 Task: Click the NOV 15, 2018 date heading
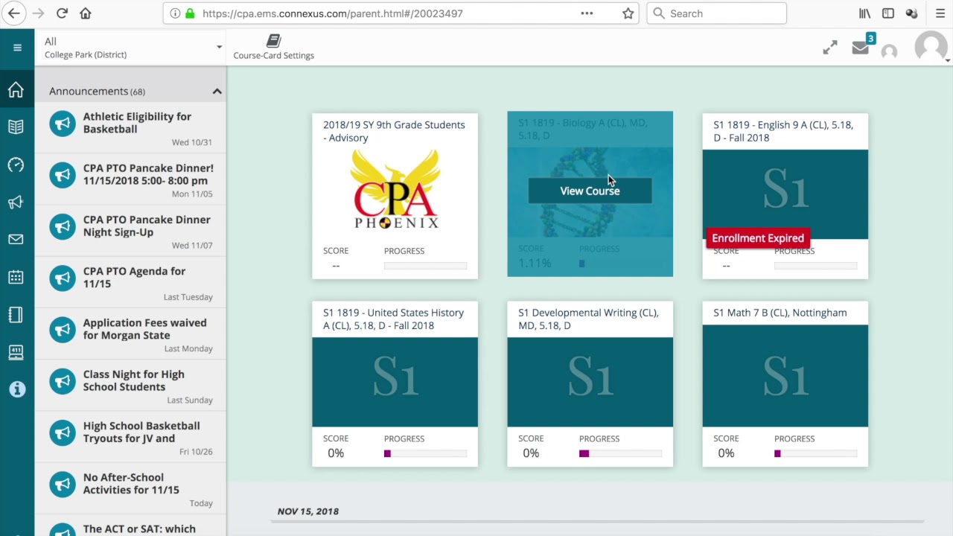coord(307,511)
